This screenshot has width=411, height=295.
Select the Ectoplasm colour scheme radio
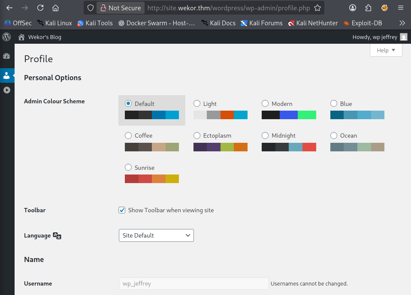(197, 135)
